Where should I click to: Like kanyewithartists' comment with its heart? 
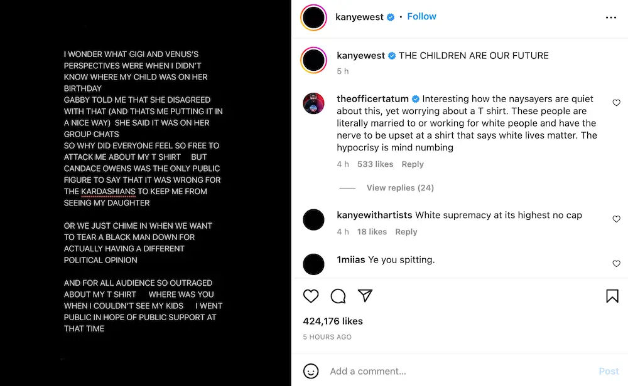click(x=616, y=219)
